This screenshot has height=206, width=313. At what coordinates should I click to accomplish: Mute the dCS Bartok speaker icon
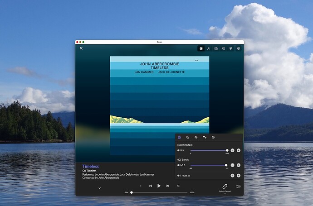[x=179, y=165]
